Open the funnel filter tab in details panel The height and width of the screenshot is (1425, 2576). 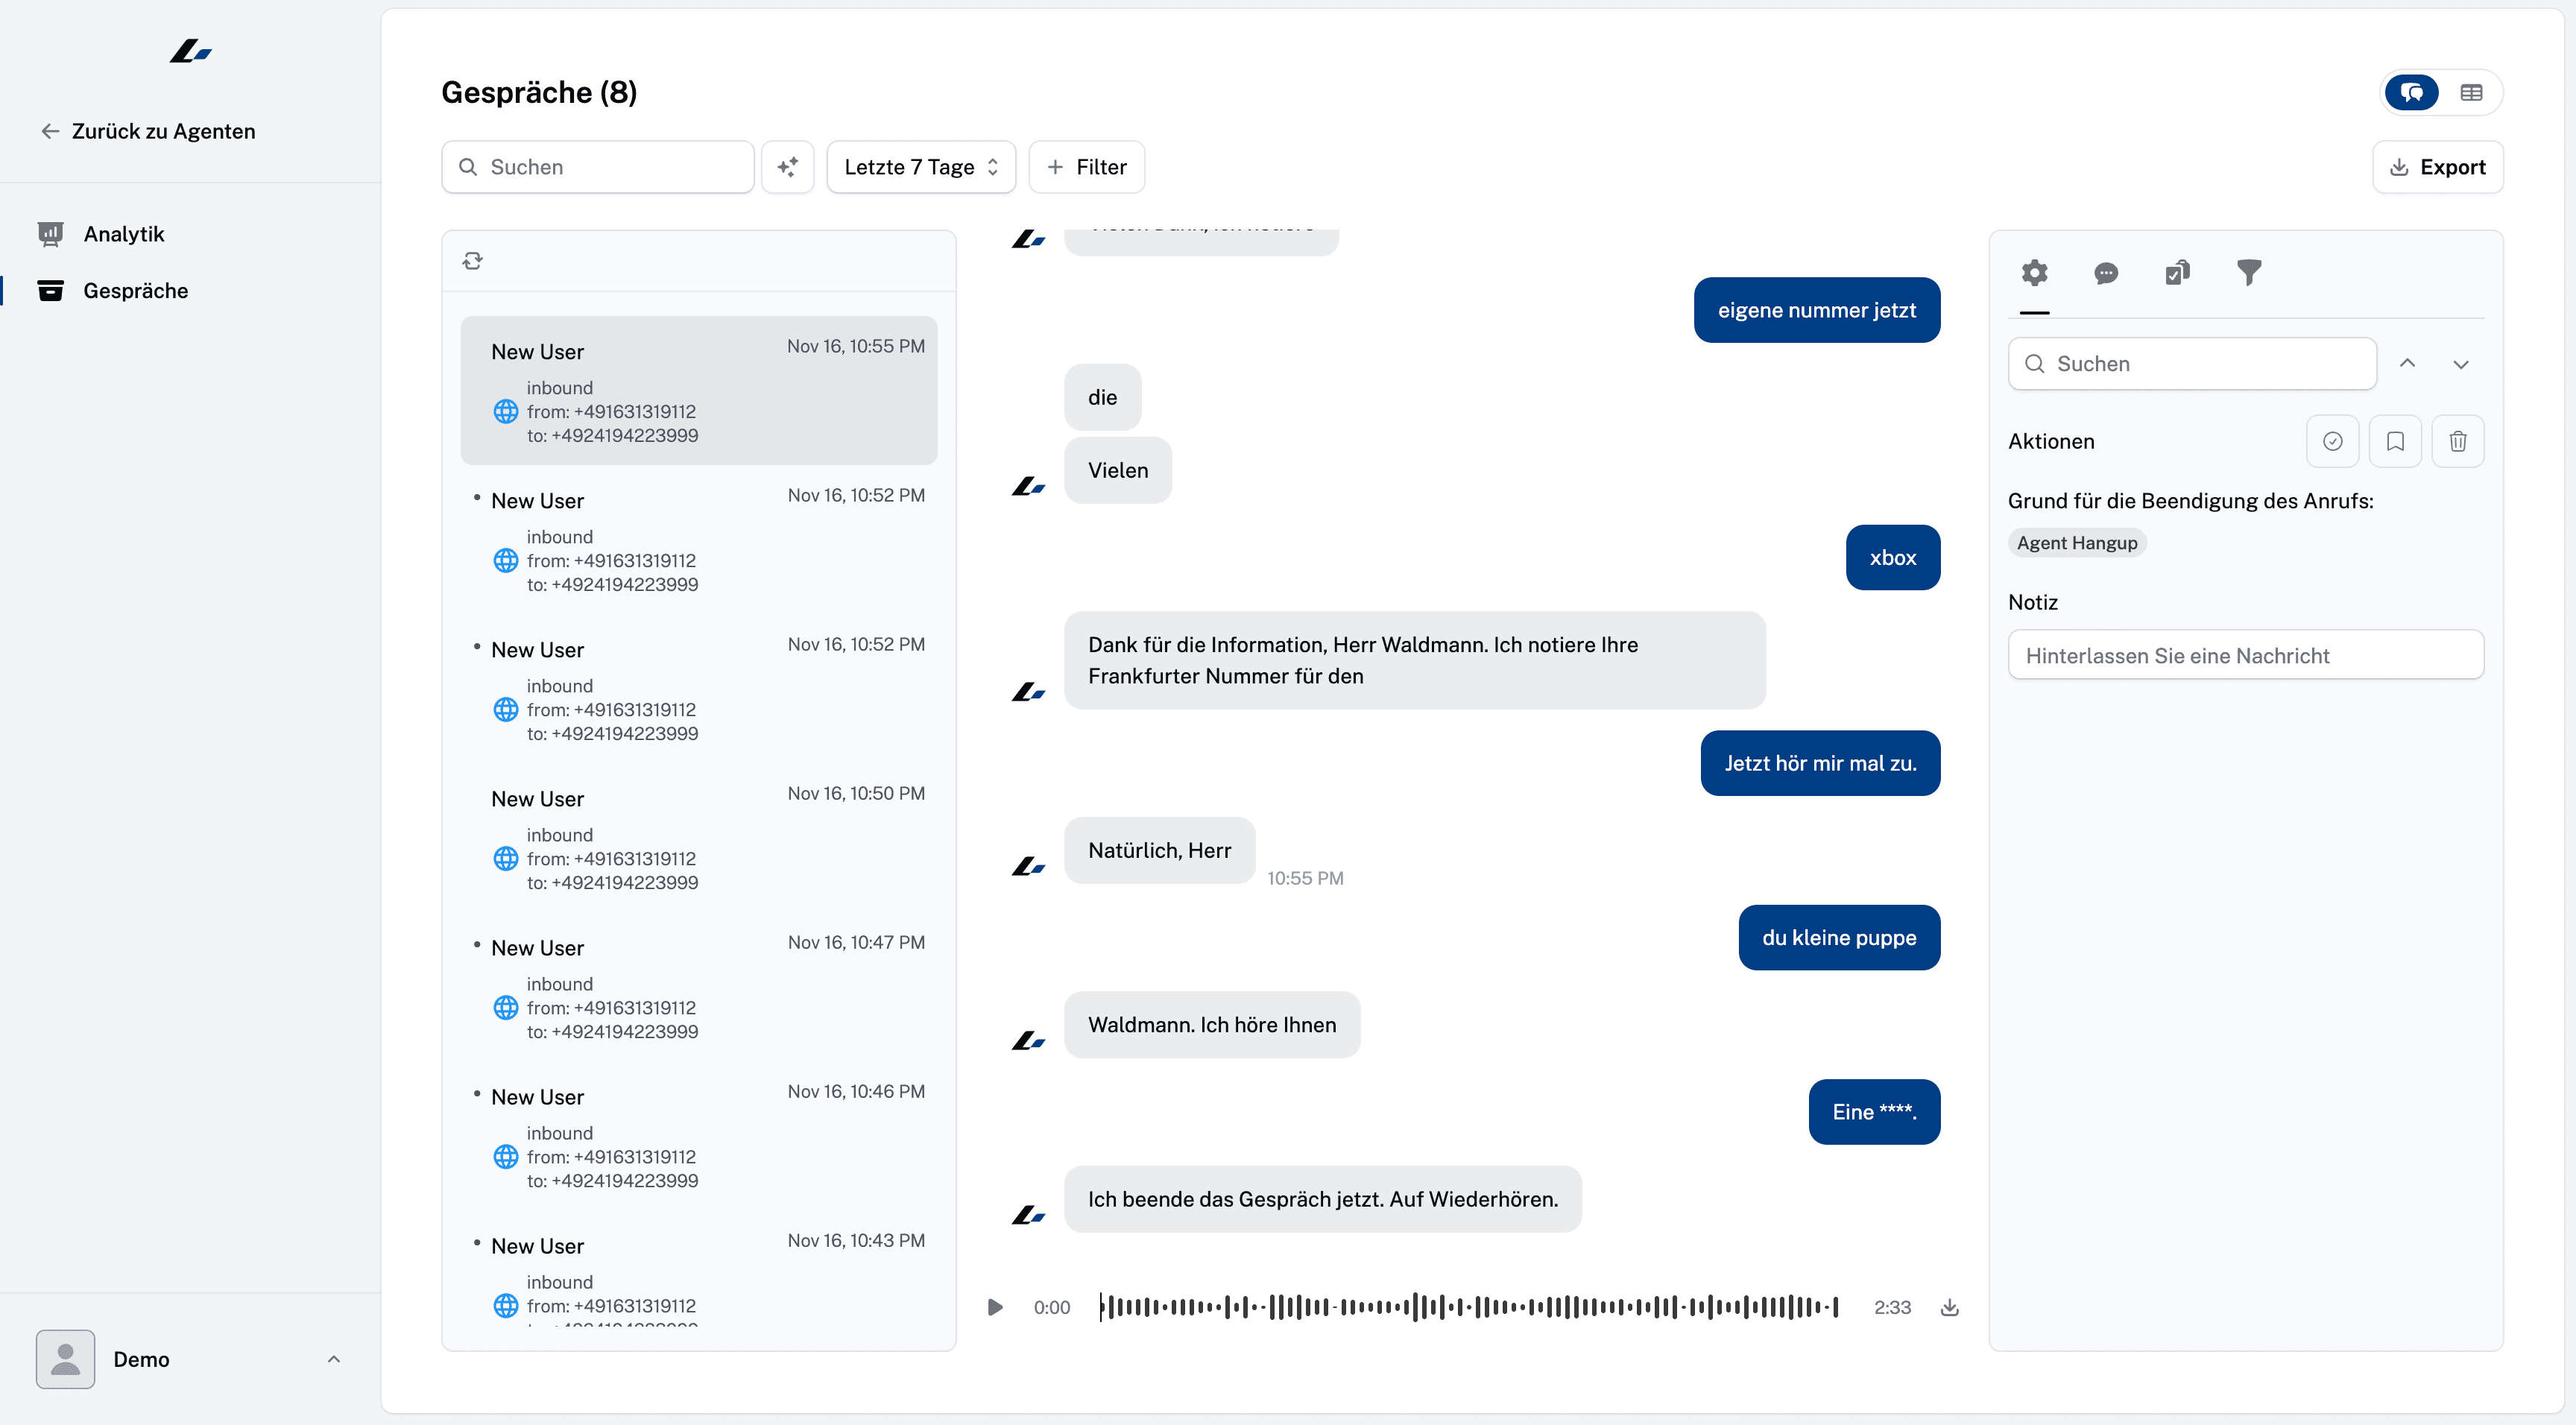(x=2248, y=272)
